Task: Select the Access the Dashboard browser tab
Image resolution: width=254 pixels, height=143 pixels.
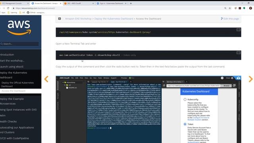Action: coord(46,3)
